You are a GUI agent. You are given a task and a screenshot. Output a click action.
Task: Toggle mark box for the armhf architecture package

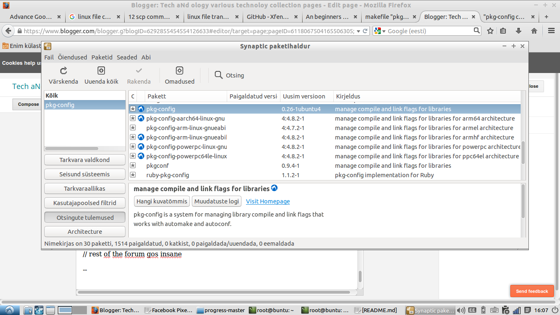coord(133,137)
